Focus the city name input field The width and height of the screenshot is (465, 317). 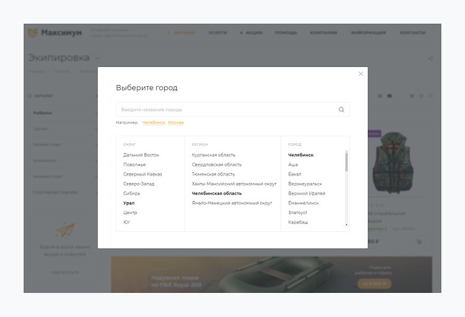click(x=233, y=110)
